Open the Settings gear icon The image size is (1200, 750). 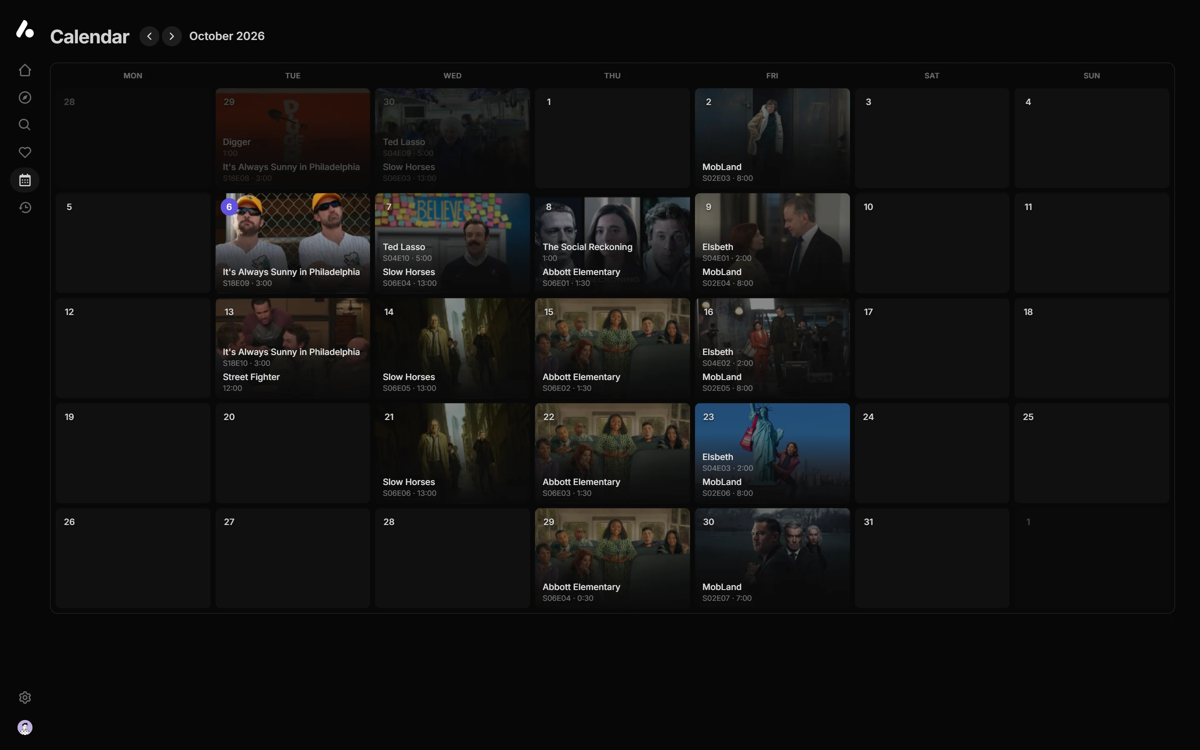point(25,697)
